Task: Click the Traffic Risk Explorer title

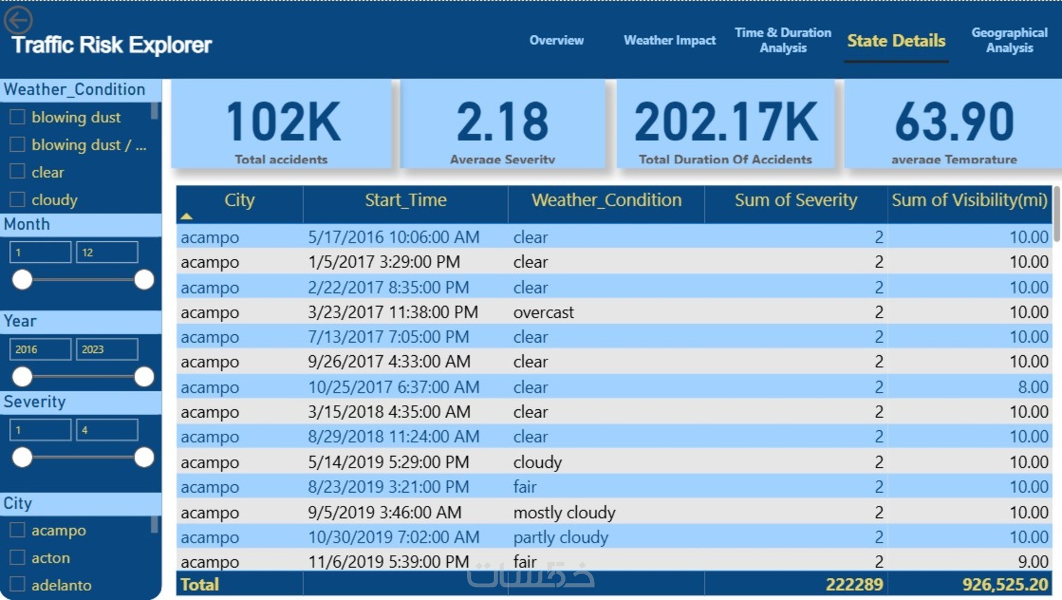Action: tap(112, 45)
